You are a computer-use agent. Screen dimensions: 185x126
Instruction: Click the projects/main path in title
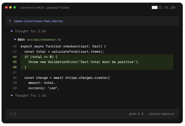click(x=32, y=8)
